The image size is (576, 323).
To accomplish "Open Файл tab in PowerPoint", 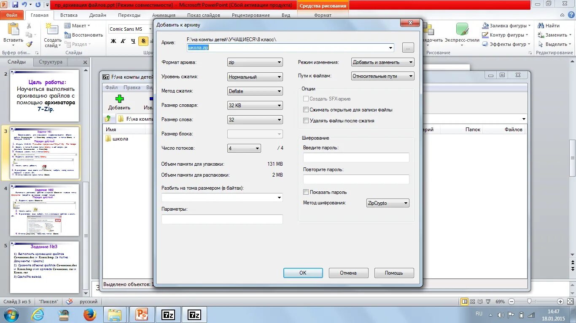I will click(x=12, y=15).
